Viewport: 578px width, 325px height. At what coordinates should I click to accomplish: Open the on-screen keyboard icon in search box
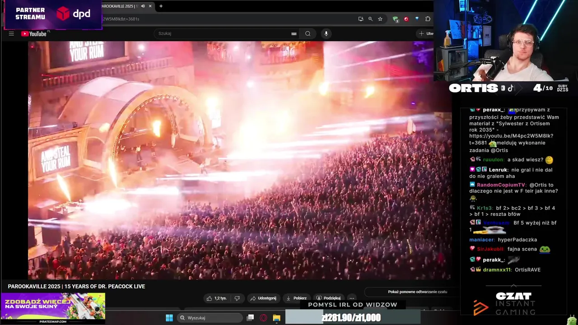294,33
